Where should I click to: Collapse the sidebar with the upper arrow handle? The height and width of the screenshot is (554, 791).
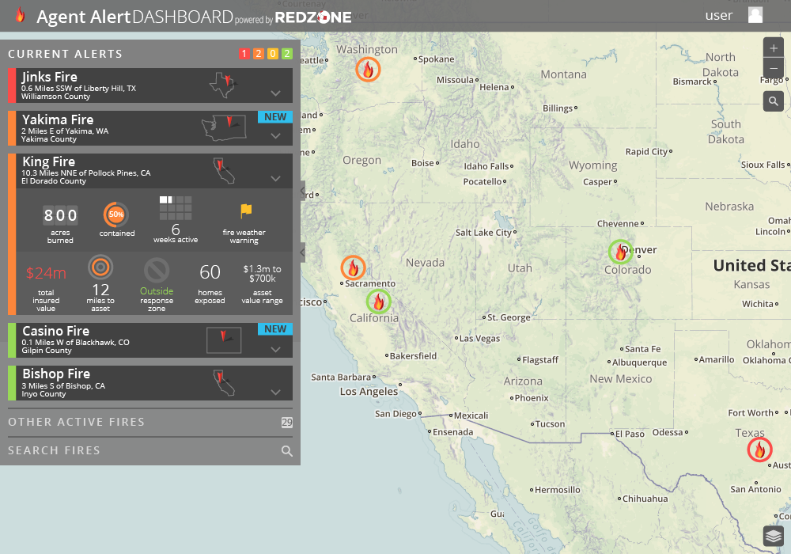point(303,192)
